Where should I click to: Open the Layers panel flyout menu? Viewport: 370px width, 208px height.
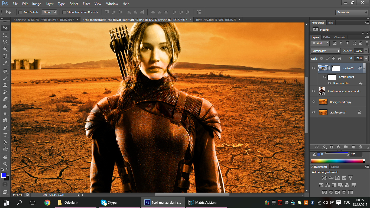tap(366, 37)
